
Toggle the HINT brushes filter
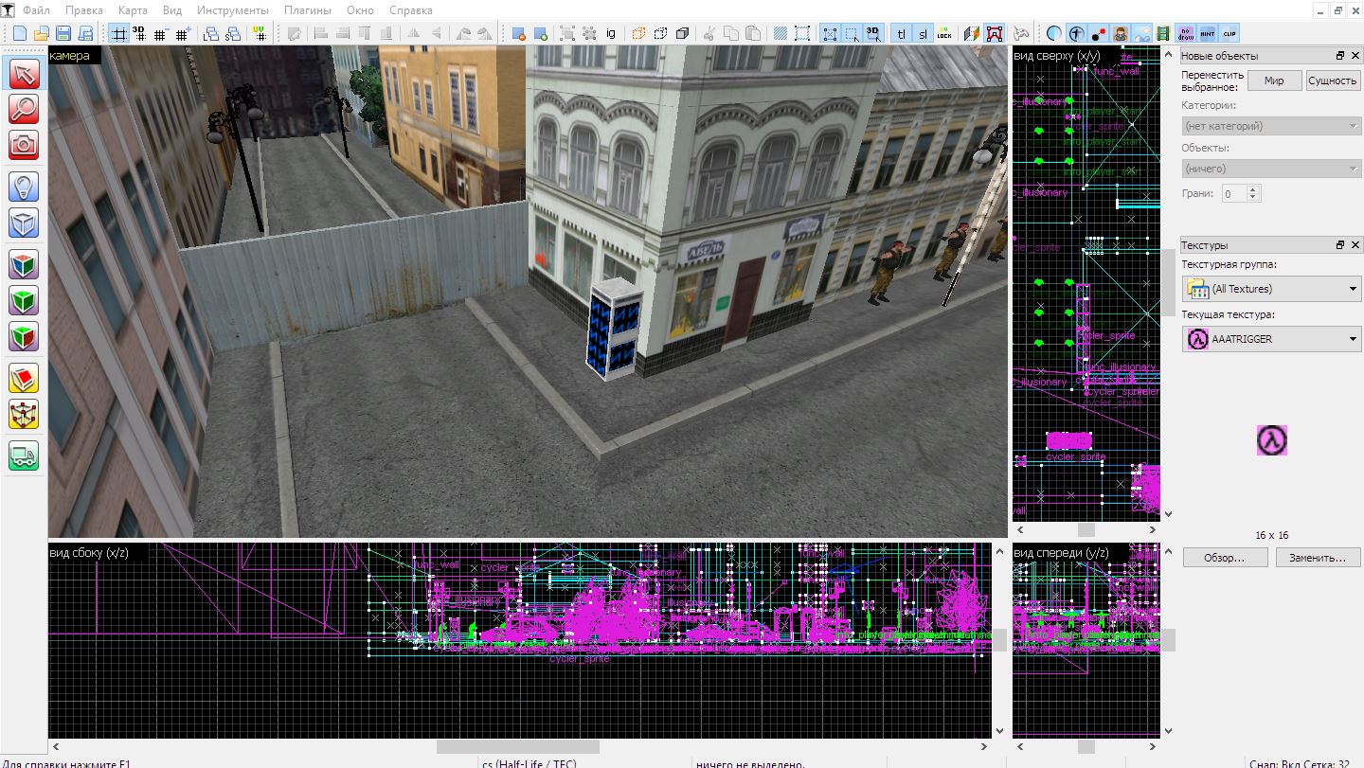[1208, 33]
